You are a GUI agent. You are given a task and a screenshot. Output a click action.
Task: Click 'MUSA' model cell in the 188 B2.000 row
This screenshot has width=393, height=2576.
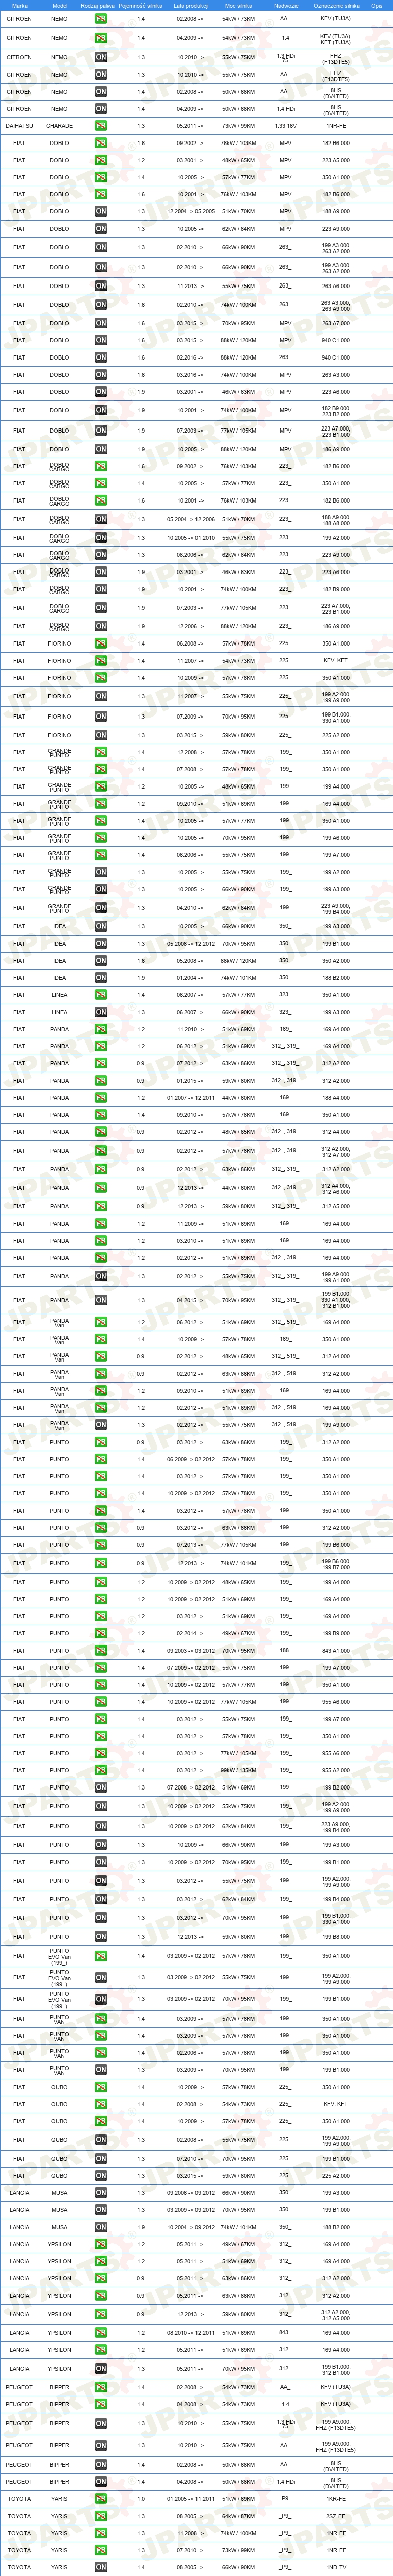coord(60,2227)
